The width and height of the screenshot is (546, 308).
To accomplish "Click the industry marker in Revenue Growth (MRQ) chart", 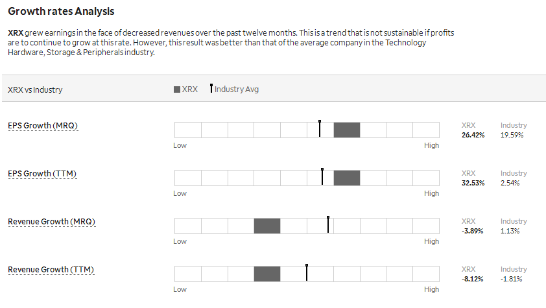I will [328, 224].
